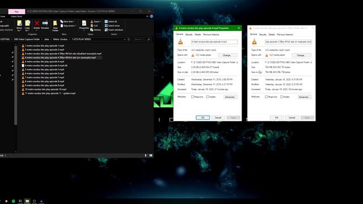
Task: Click the Rename icon in the ribbon
Action: point(45,23)
